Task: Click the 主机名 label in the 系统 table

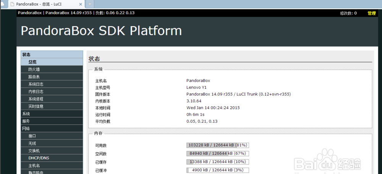Action: [101, 81]
